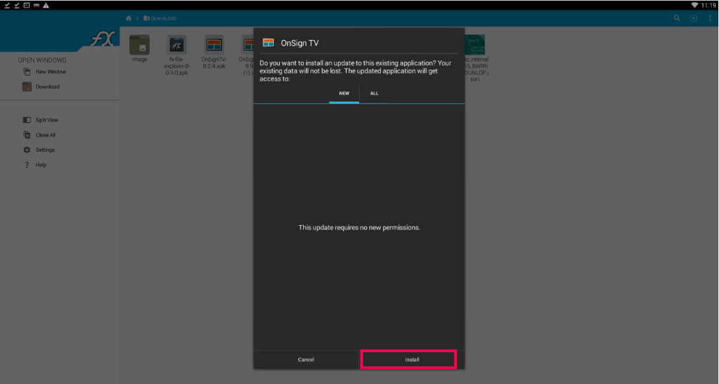
Task: Open the Download folder breadcrumb
Action: coord(160,18)
